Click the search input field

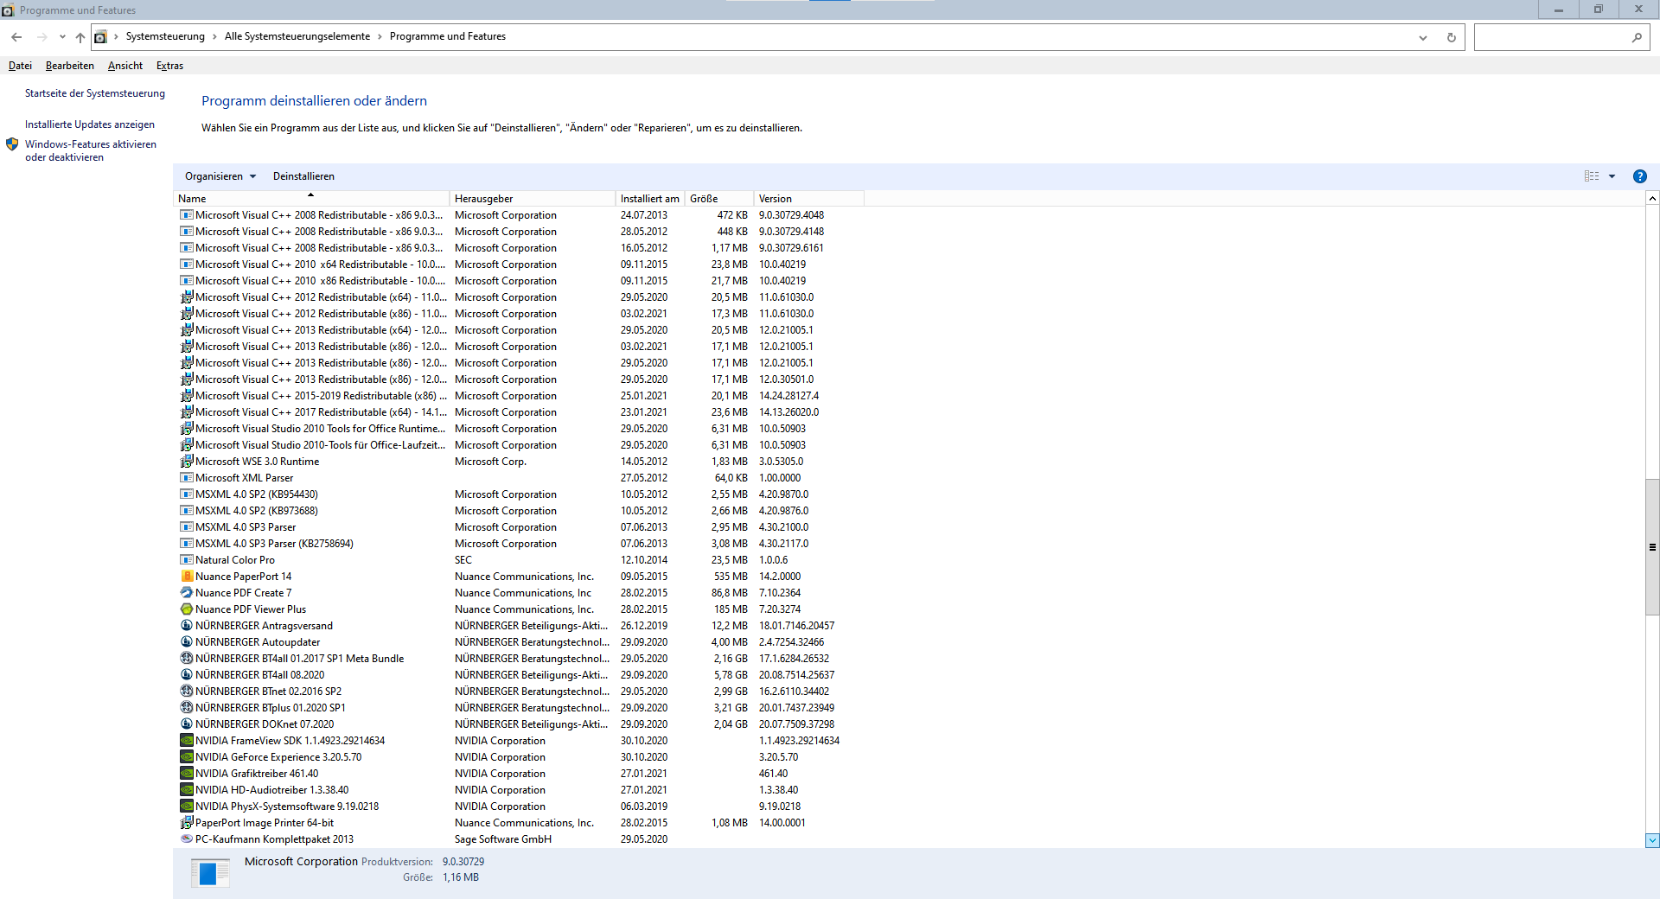click(1552, 37)
